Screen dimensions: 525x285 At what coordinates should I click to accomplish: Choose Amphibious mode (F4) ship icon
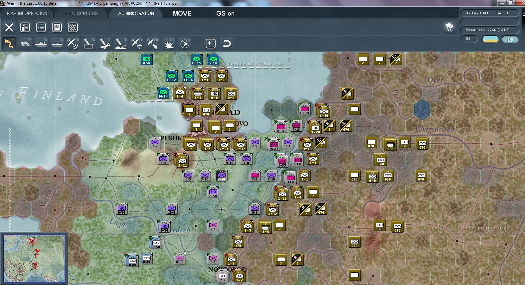point(57,43)
